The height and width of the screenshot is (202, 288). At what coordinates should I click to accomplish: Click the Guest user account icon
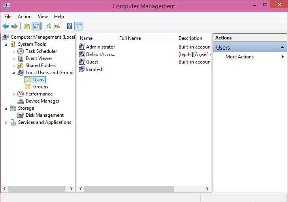pyautogui.click(x=82, y=62)
